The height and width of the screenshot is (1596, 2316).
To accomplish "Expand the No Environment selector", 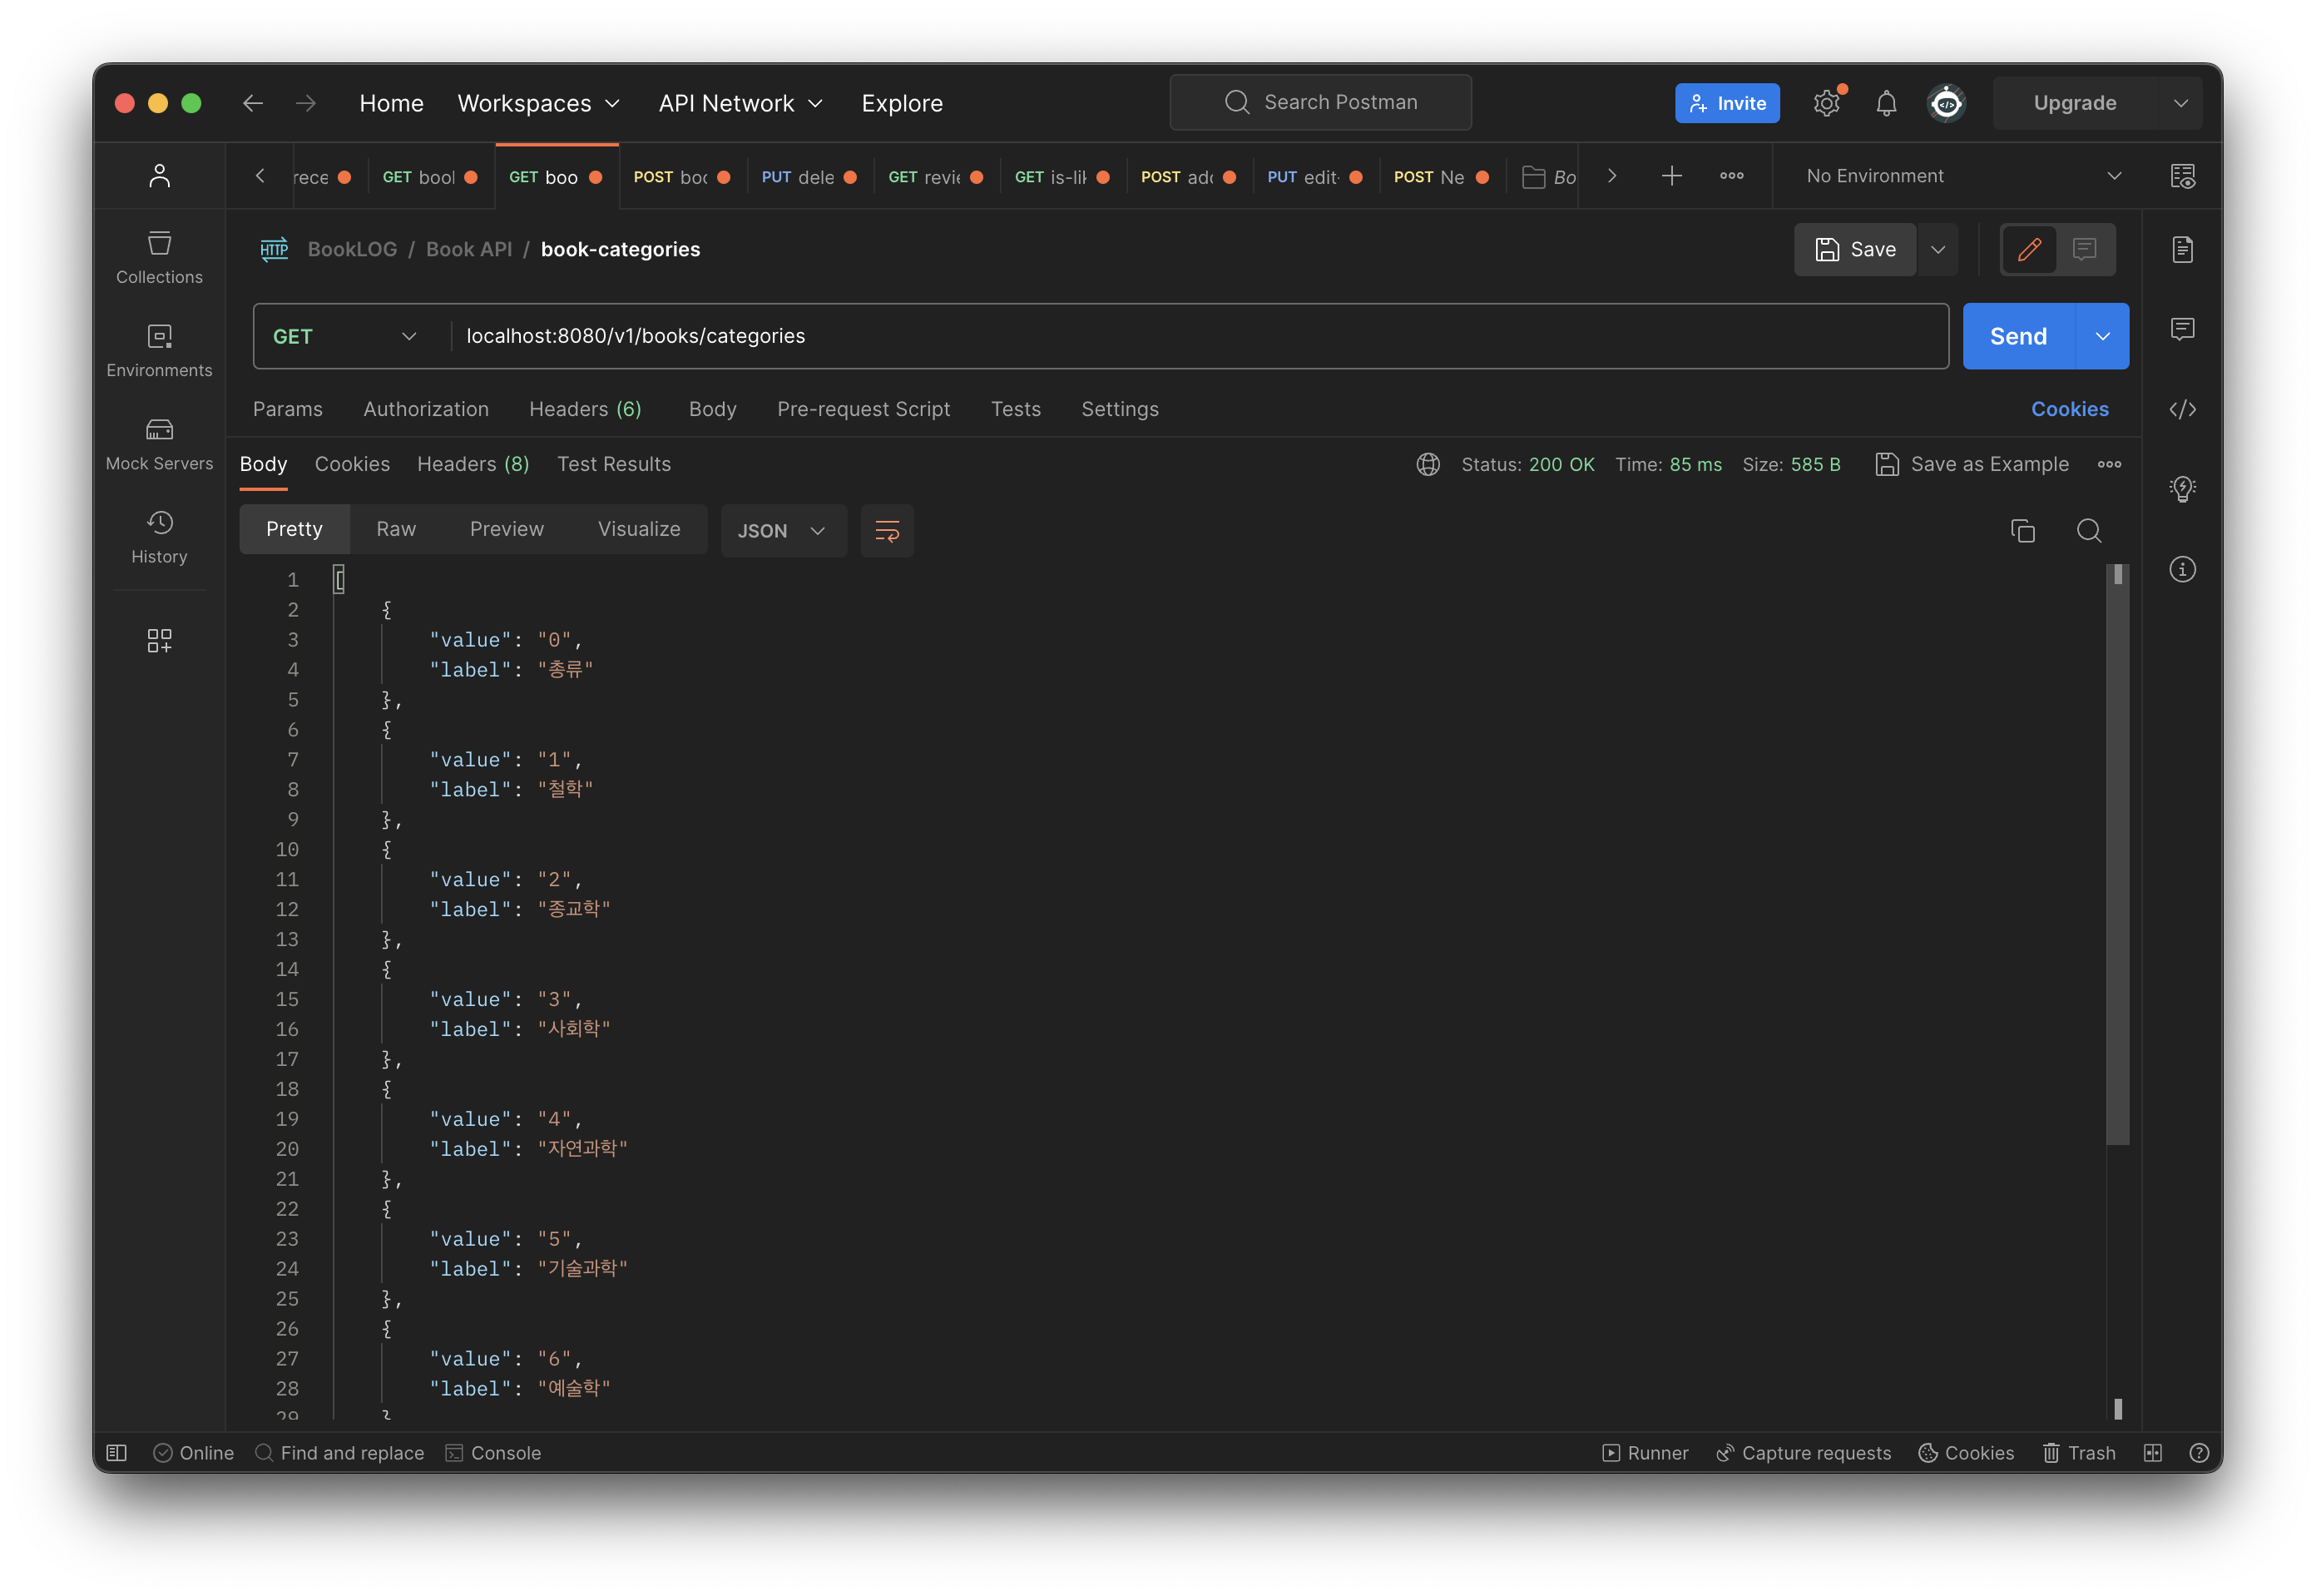I will tap(1962, 176).
